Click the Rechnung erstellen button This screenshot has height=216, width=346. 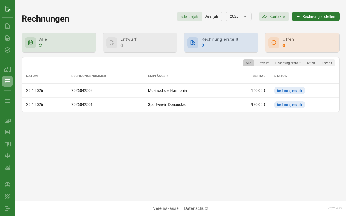click(316, 16)
